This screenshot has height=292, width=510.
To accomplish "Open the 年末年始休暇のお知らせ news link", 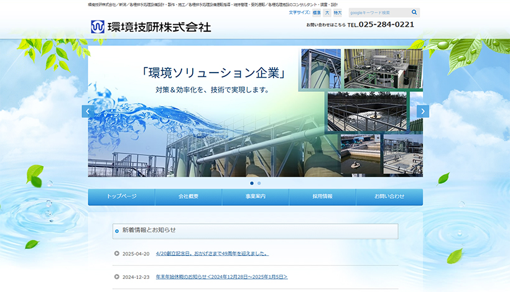I will [x=221, y=276].
